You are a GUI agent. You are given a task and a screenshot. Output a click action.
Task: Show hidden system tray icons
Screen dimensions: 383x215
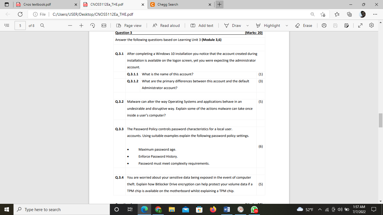coord(320,209)
